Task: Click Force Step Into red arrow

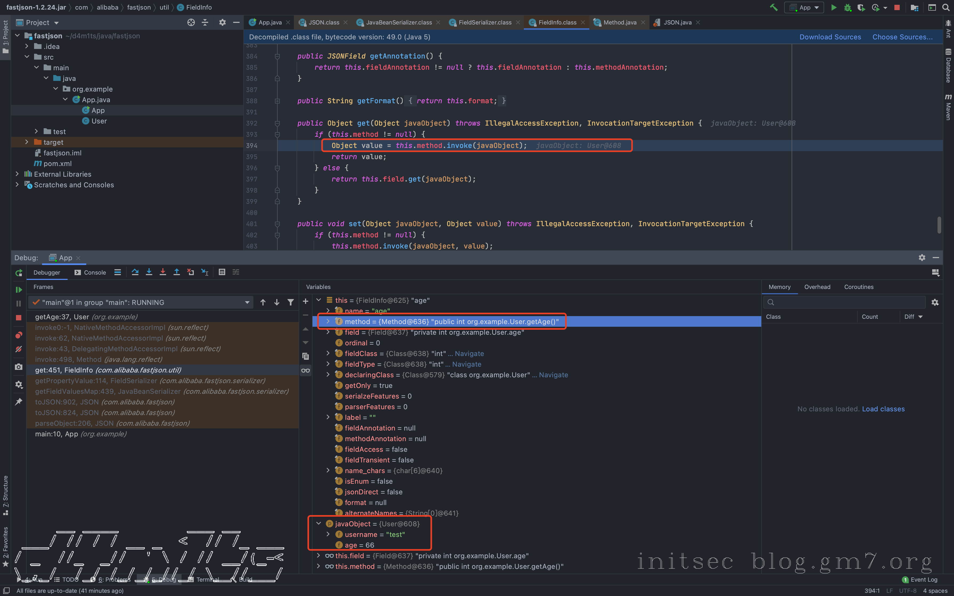Action: click(162, 272)
